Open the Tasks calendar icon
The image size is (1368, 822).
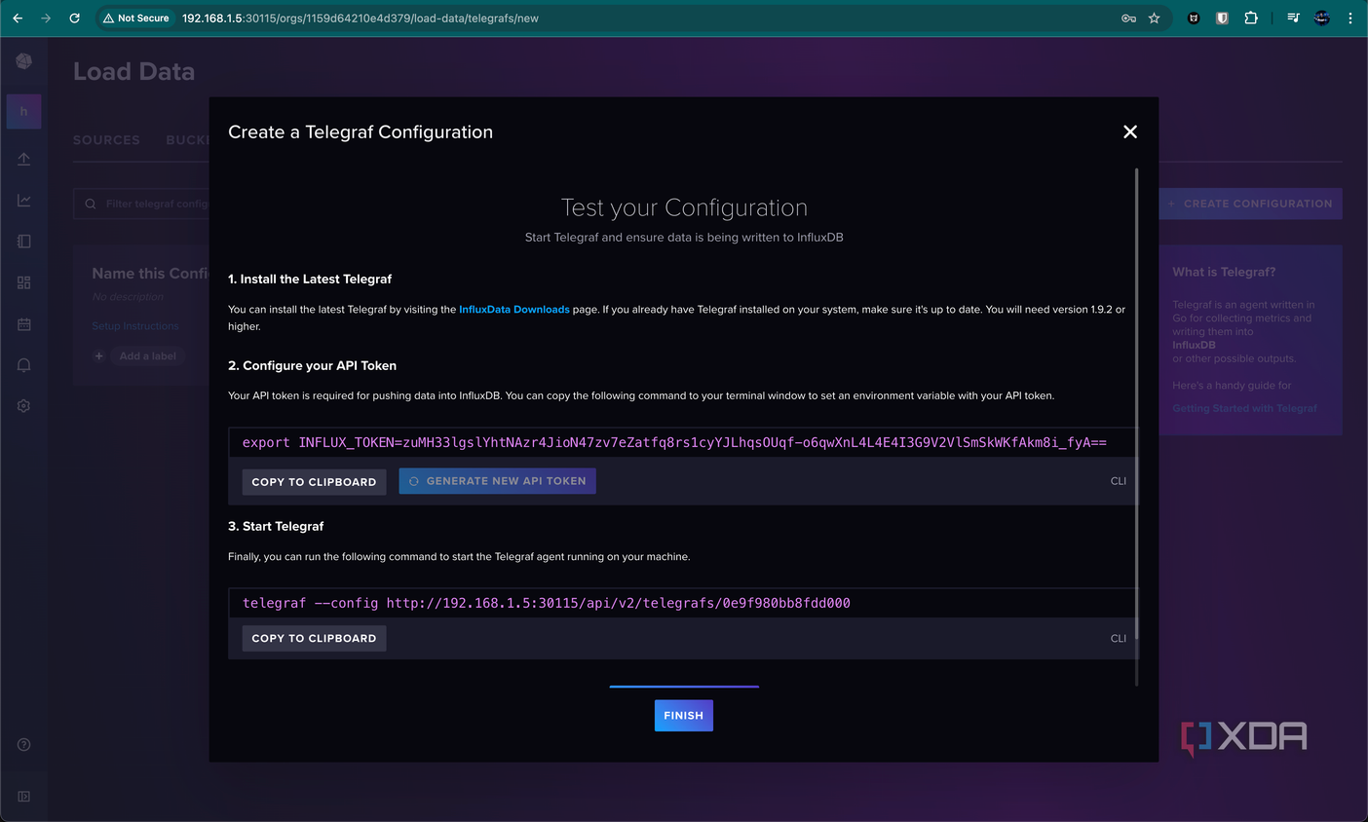[x=24, y=324]
